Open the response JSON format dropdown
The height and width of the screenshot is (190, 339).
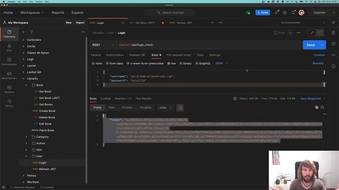click(165, 108)
